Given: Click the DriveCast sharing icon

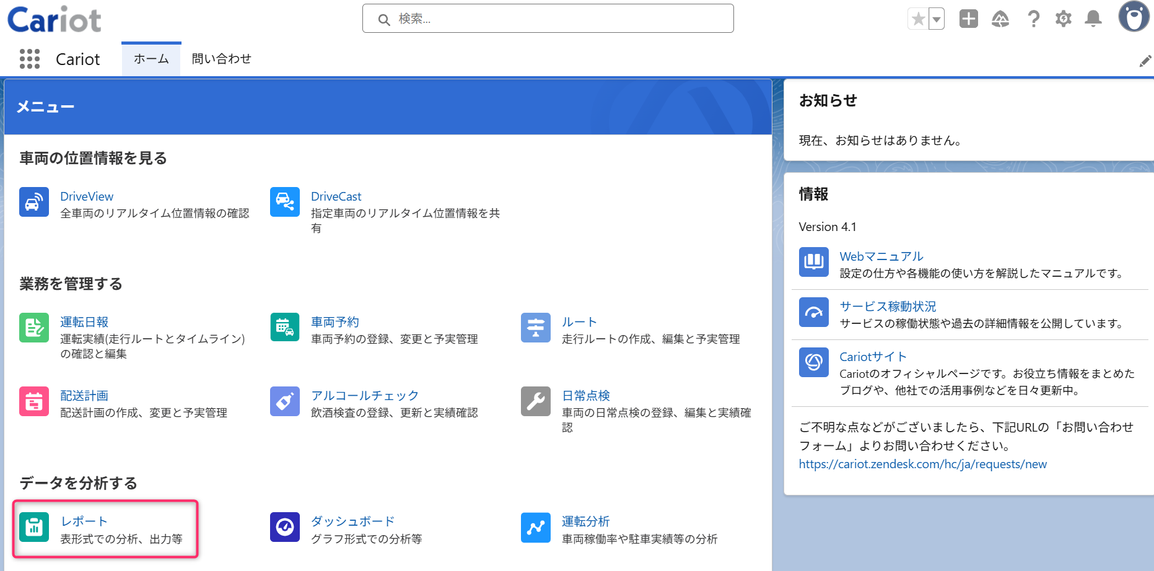Looking at the screenshot, I should (285, 202).
